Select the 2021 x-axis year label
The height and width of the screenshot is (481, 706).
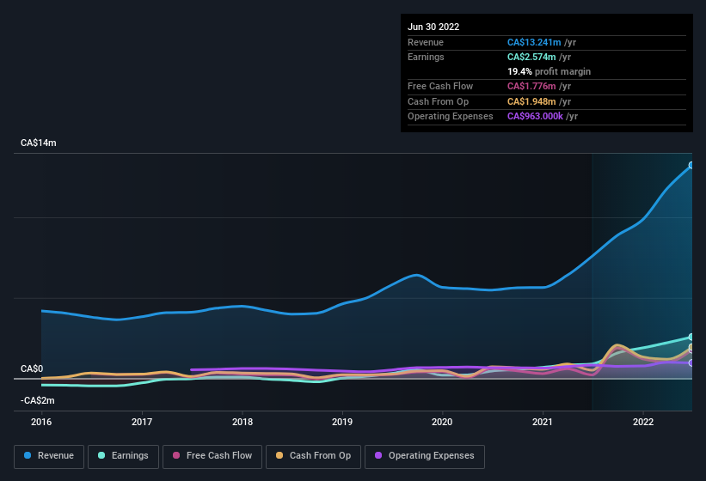pyautogui.click(x=543, y=422)
